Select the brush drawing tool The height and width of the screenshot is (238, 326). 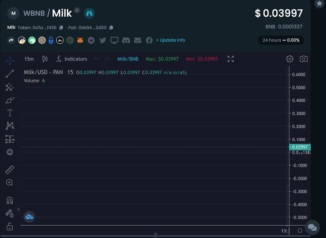[10, 100]
